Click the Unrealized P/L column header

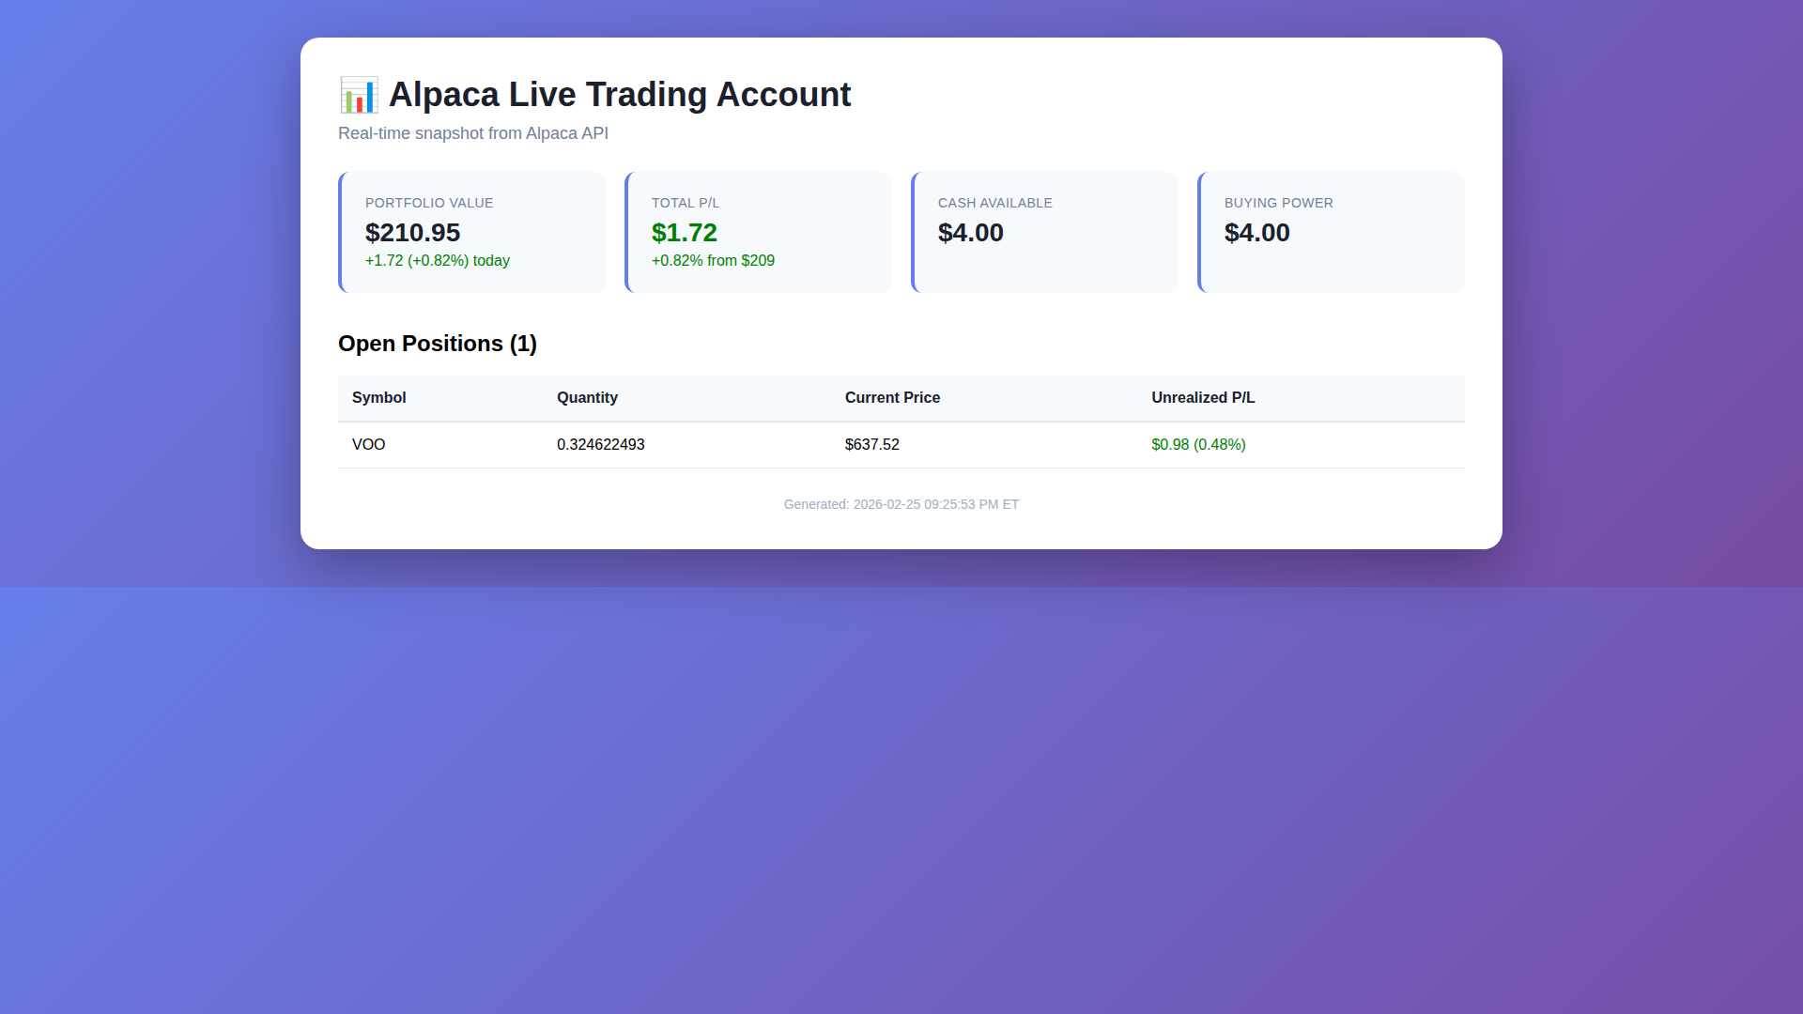tap(1203, 397)
